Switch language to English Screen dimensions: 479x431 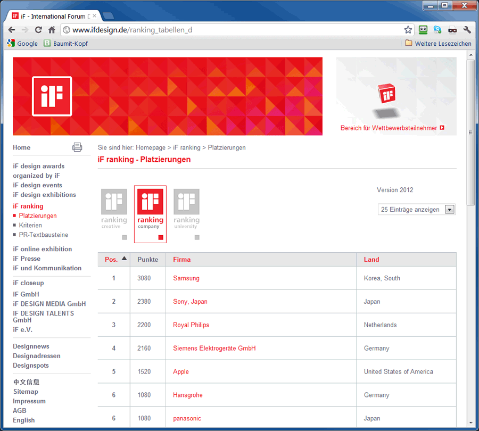click(24, 420)
